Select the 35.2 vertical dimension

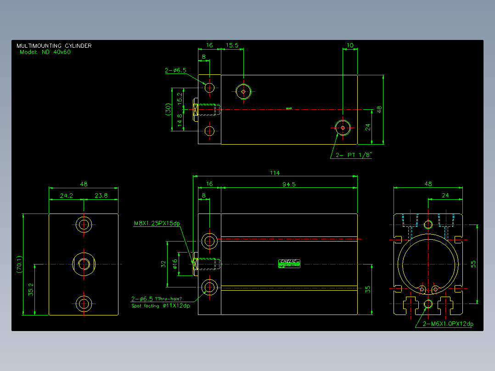click(31, 289)
